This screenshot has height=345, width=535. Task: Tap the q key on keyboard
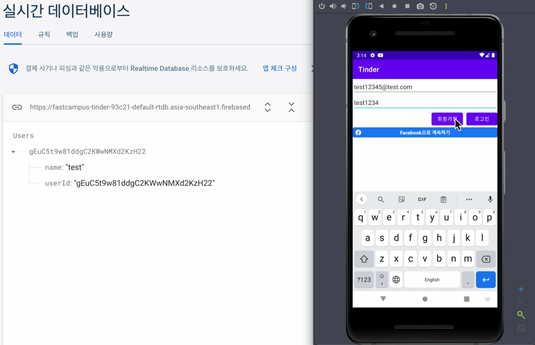361,217
